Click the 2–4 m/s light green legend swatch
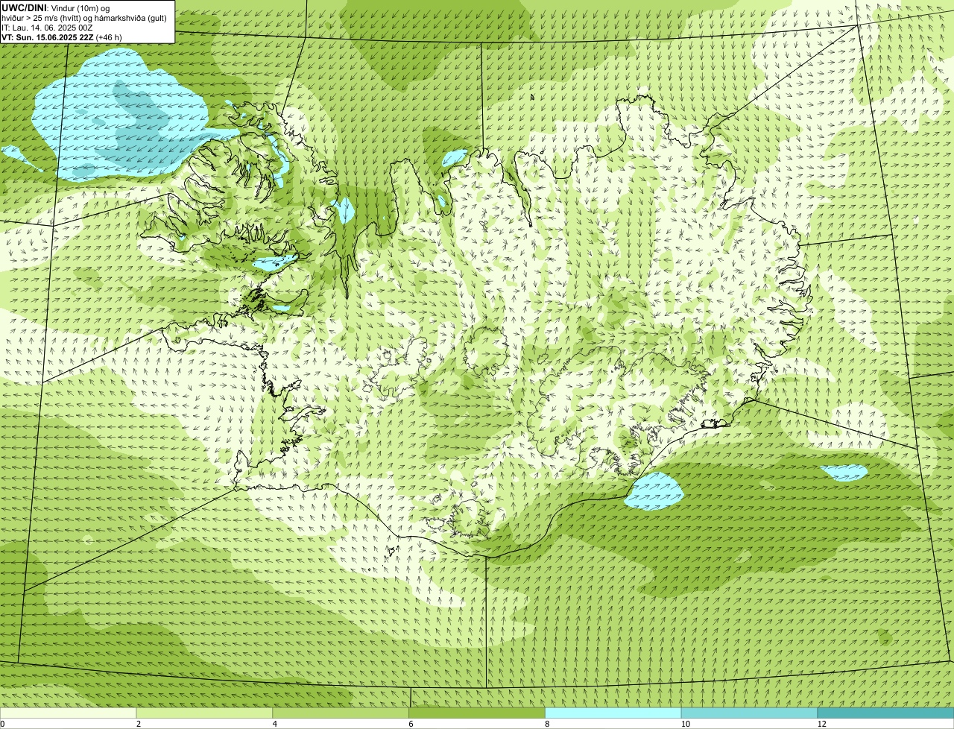Image resolution: width=954 pixels, height=729 pixels. coord(206,713)
